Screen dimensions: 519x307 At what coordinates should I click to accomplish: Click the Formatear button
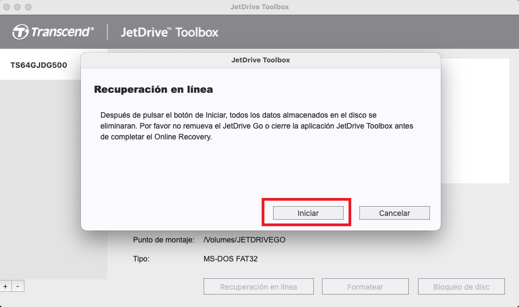click(x=365, y=286)
